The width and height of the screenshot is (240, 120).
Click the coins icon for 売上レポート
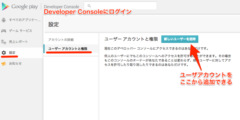point(4,42)
